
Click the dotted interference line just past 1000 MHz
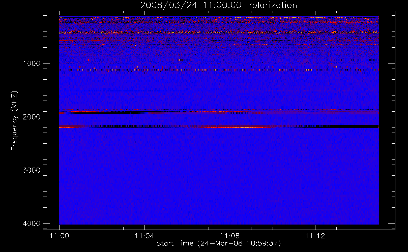point(219,70)
